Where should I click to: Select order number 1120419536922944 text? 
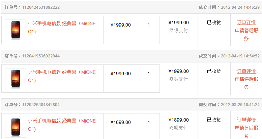(x=41, y=56)
